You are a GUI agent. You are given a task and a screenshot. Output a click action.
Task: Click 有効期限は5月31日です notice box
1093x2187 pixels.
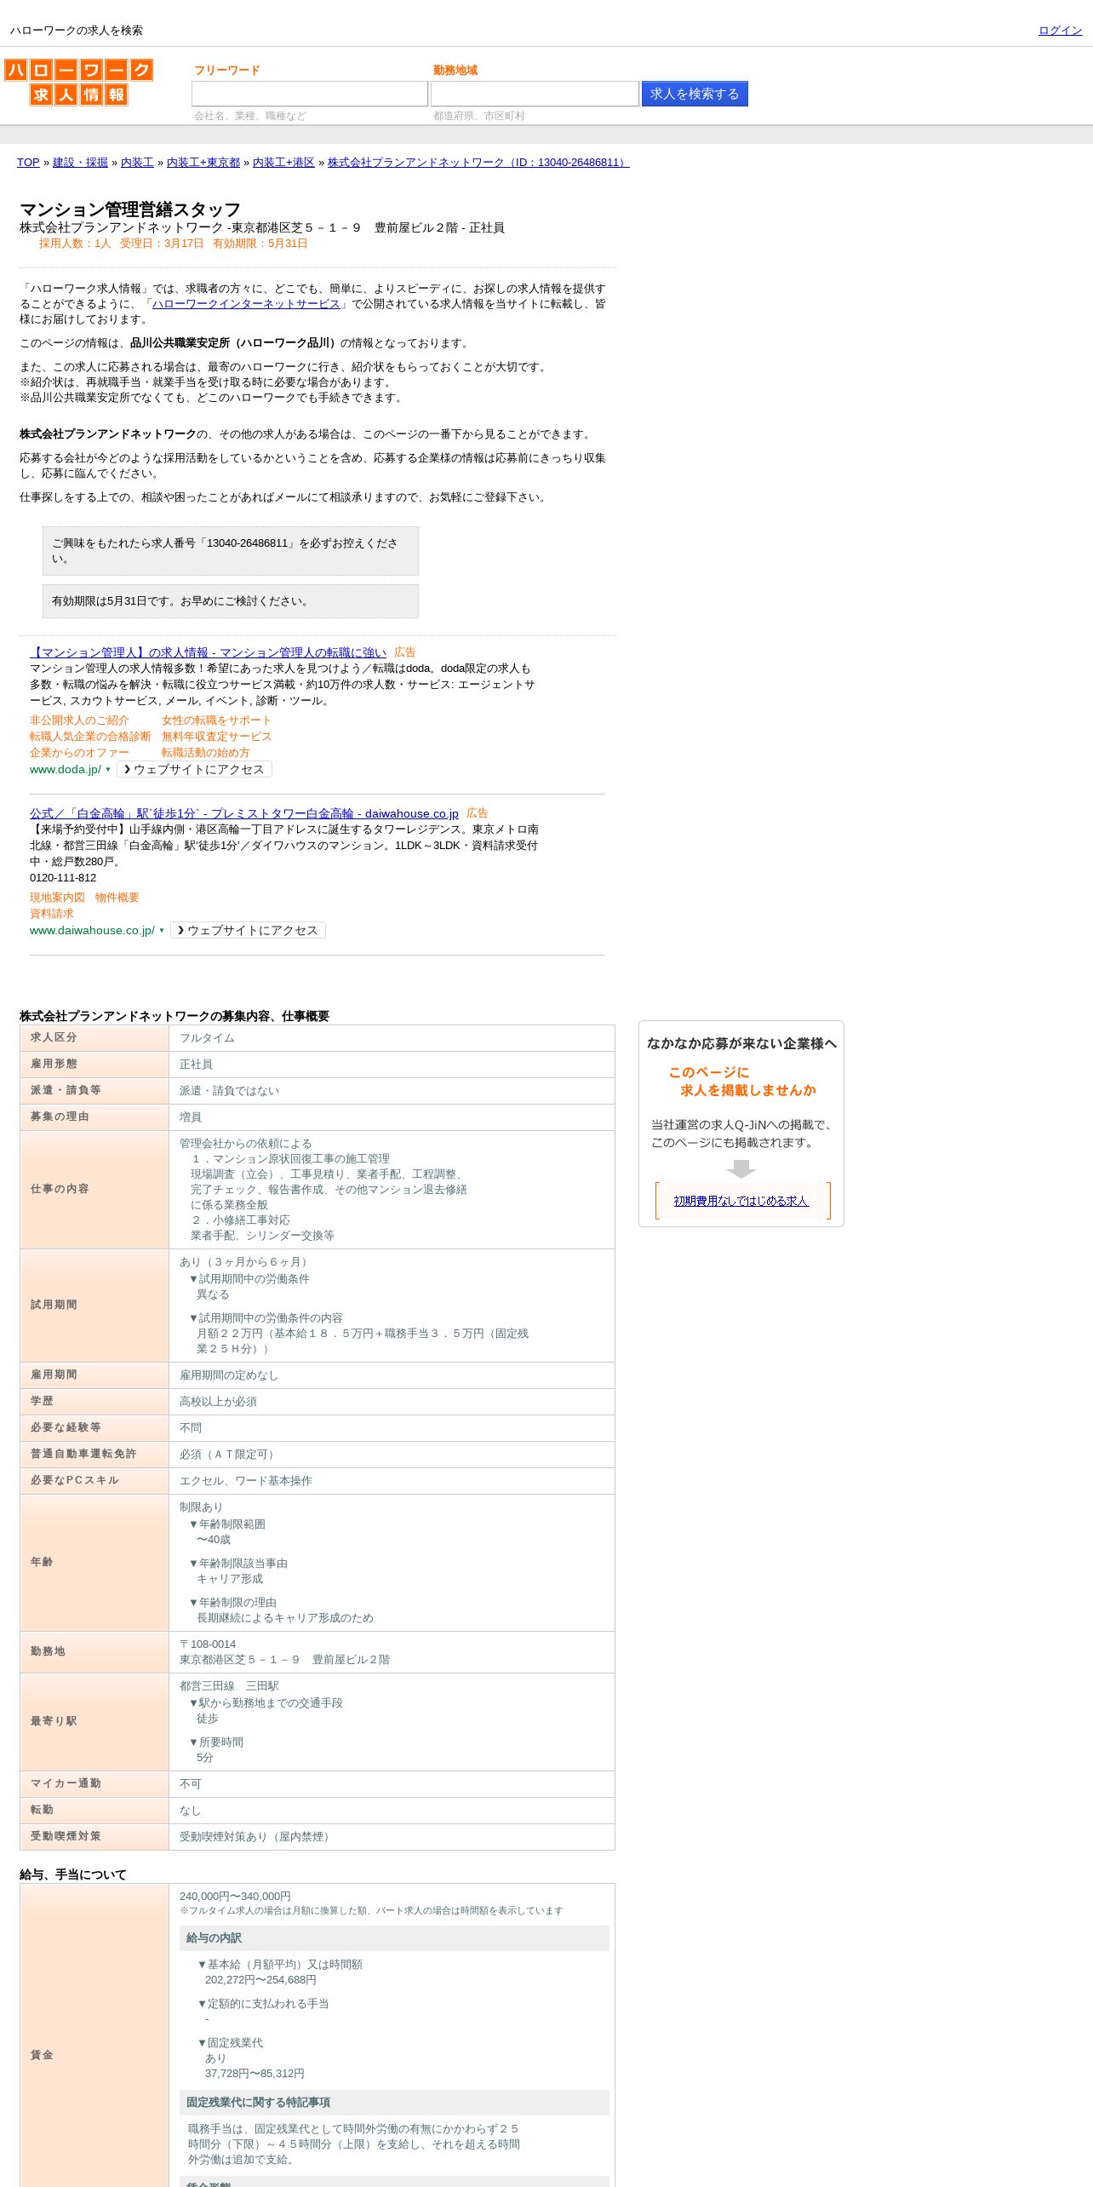231,601
